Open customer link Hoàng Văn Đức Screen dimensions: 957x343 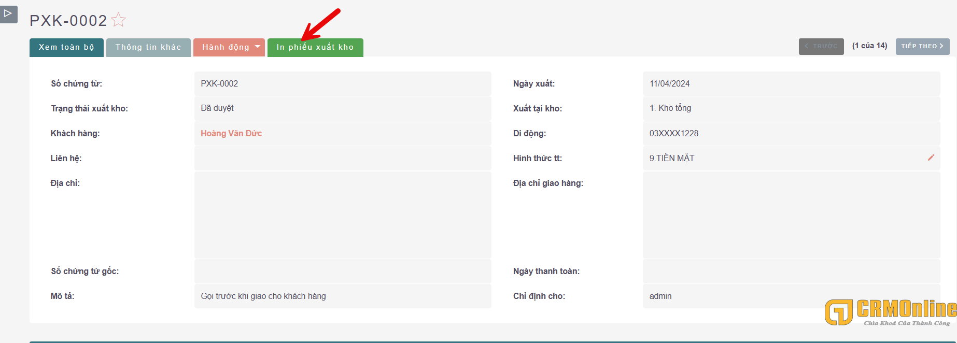click(231, 134)
